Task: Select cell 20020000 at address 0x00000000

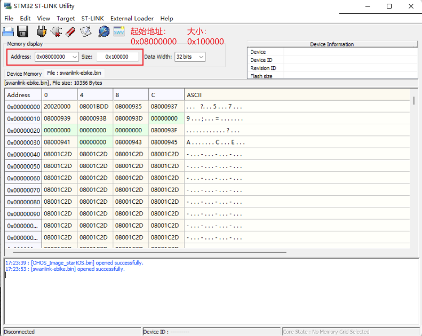Action: click(59, 107)
